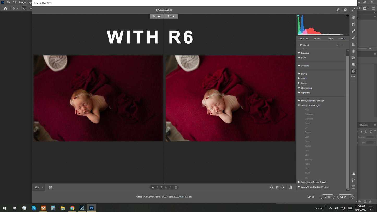Select the Spot Removal bandage tool
Screen dimensions: 377x212
tap(354, 31)
